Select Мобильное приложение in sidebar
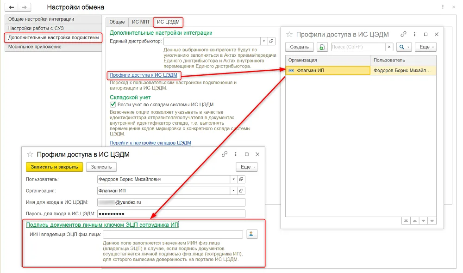The image size is (463, 273). pos(53,47)
